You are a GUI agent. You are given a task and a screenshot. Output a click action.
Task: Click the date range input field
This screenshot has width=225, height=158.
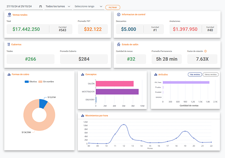click(22, 7)
